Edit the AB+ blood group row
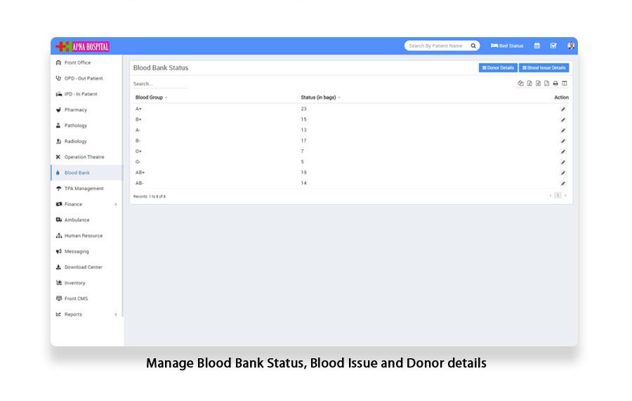The width and height of the screenshot is (632, 401). coord(563,172)
